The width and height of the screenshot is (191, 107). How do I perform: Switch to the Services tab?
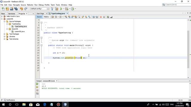[x=12, y=14]
